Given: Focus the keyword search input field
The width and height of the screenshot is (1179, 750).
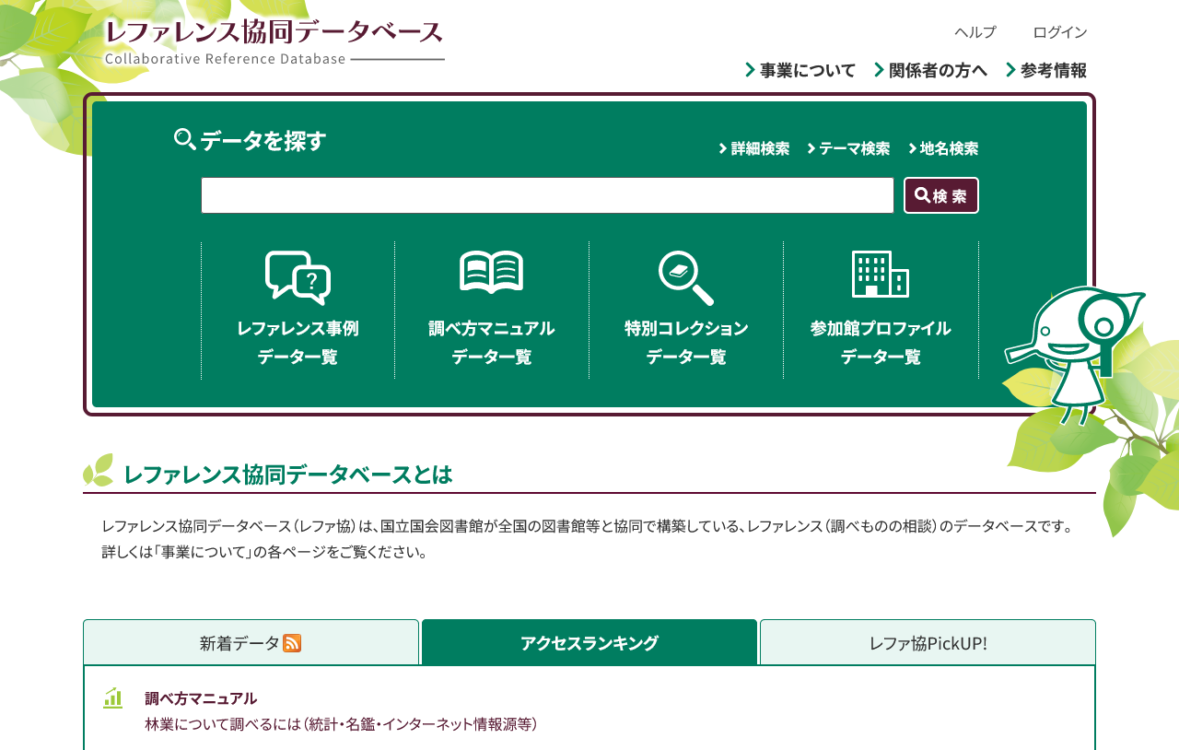Looking at the screenshot, I should click(x=547, y=195).
